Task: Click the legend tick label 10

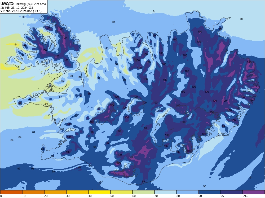Action: [x=24, y=196]
